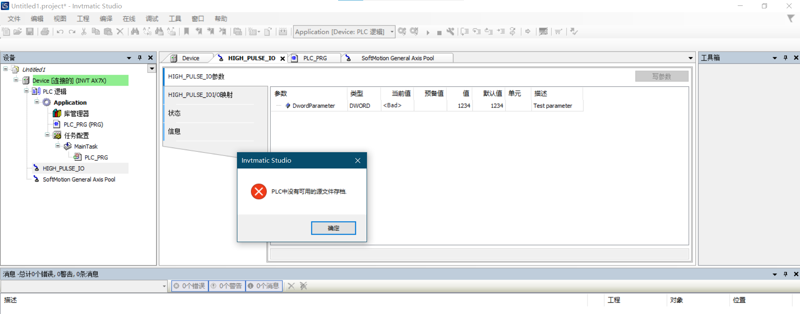Select HIGH_PULSE_IOI/O映射 side tab
The height and width of the screenshot is (314, 800).
200,95
